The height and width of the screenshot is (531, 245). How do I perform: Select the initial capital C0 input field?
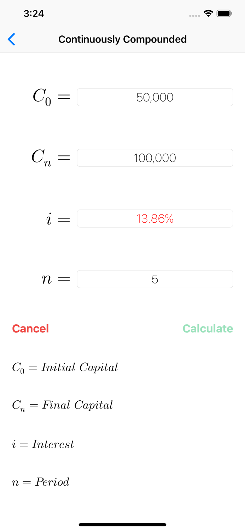tap(155, 97)
